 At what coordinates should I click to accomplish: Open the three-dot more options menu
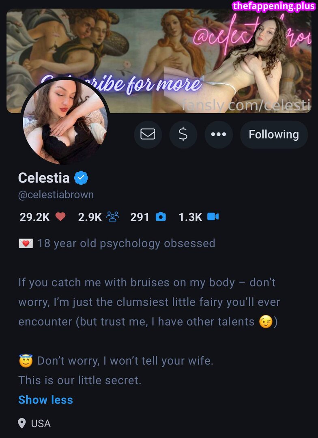219,134
